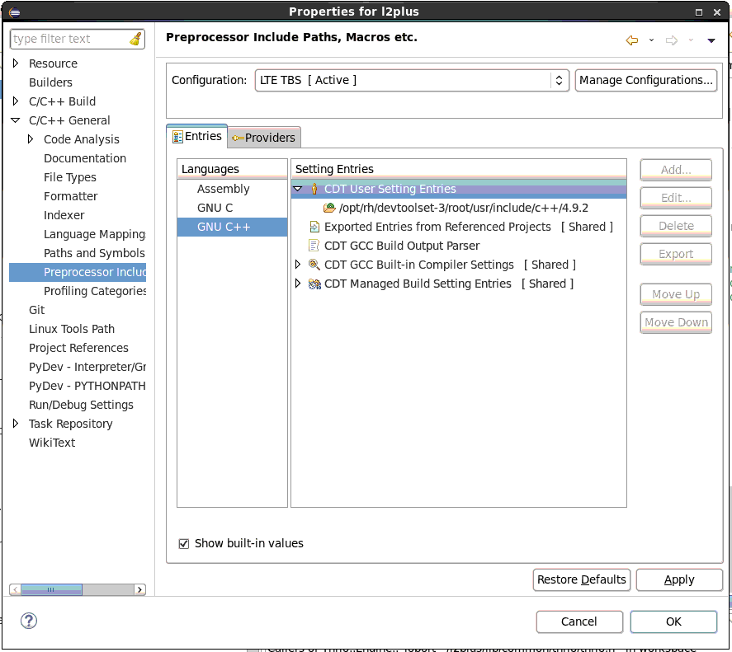Screen dimensions: 732x652
Task: Expand the Resource tree node
Action: pos(16,63)
